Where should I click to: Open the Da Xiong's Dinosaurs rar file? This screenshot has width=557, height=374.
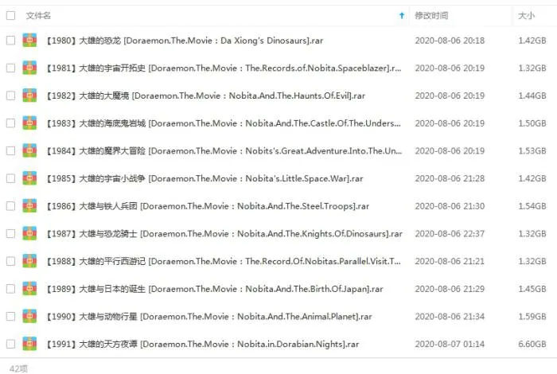tap(185, 41)
